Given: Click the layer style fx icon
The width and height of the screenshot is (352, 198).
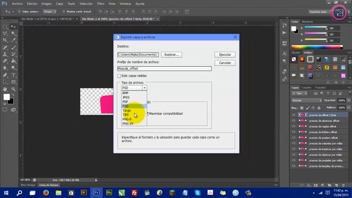Looking at the screenshot, I should pos(309,185).
